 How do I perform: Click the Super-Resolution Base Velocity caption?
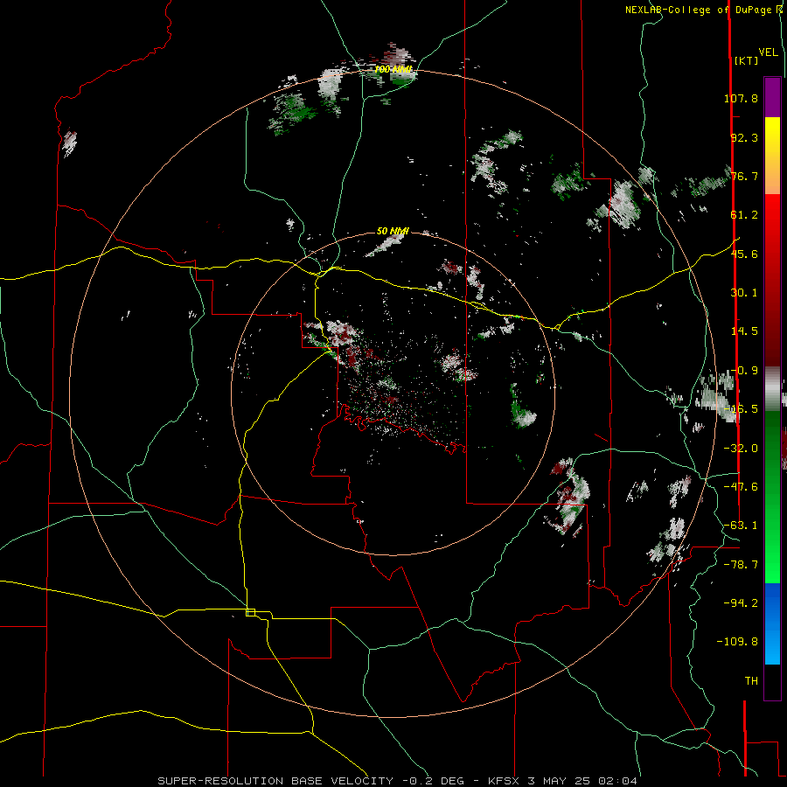(397, 781)
